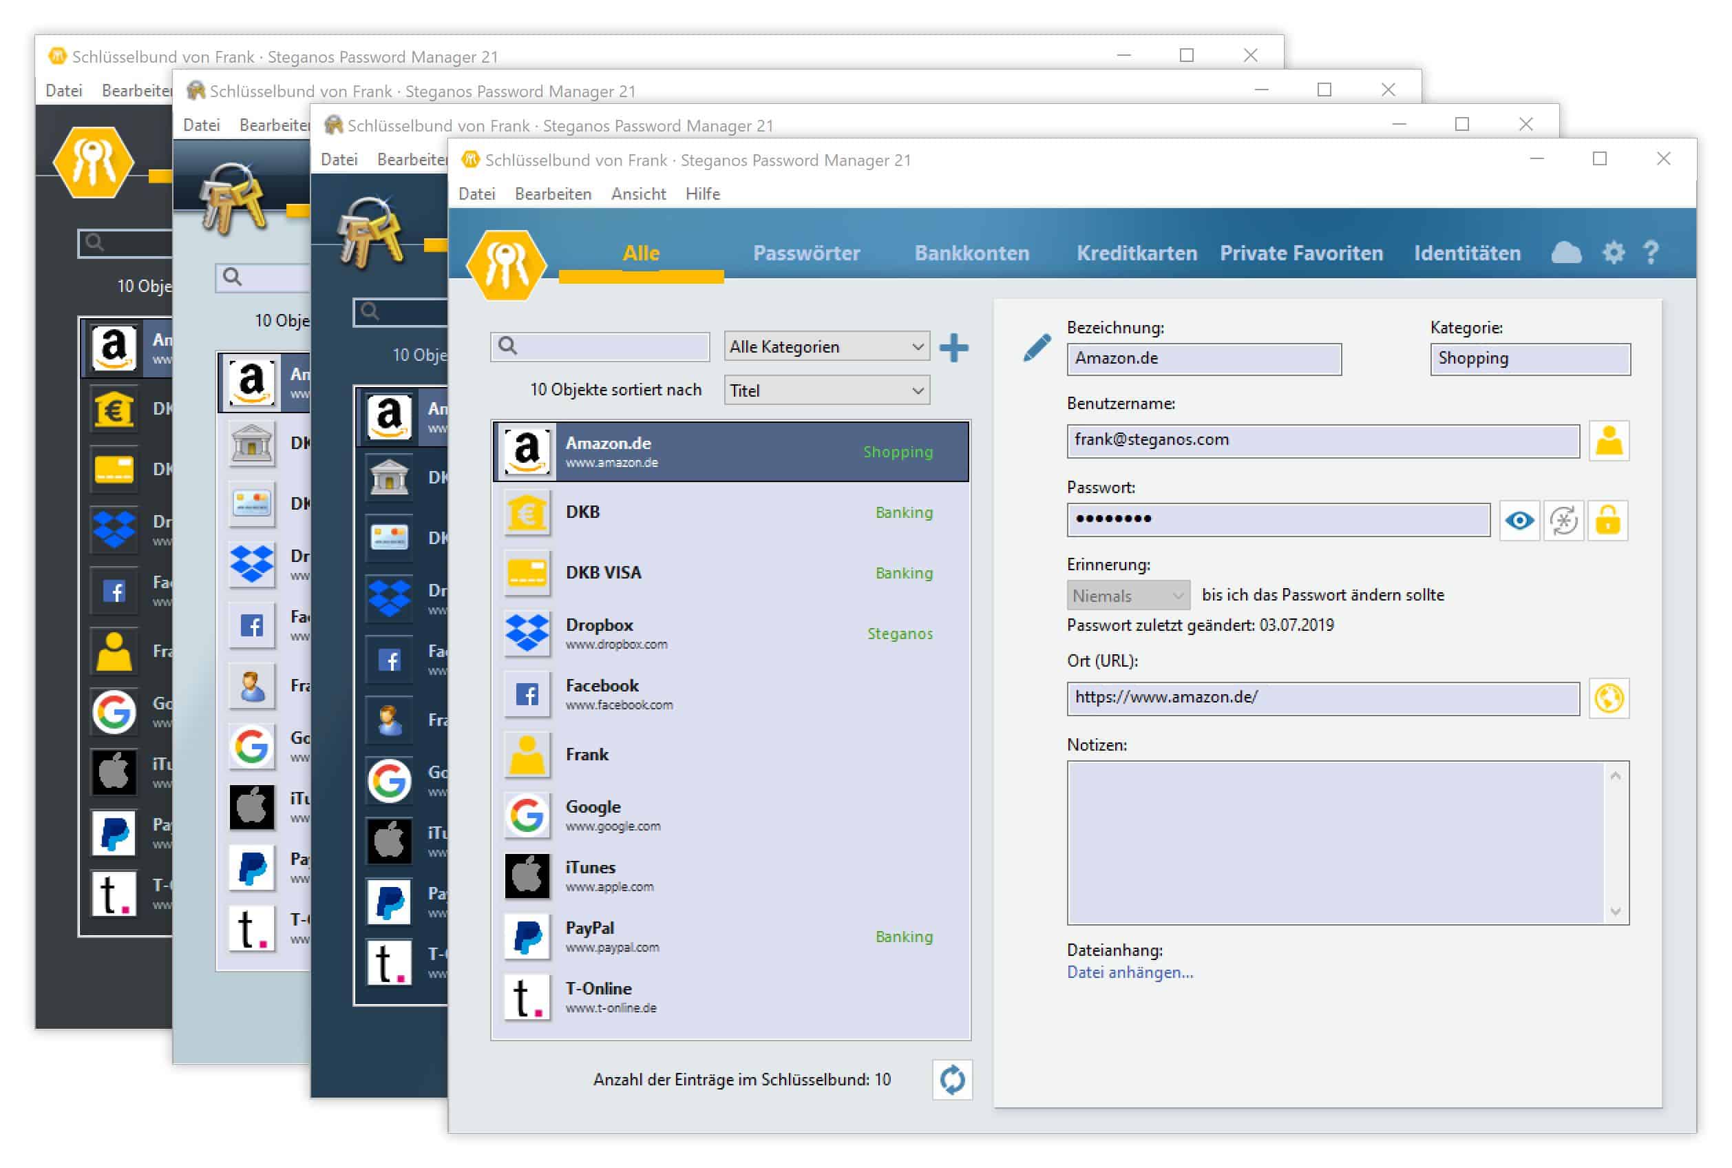Click the user icon next to Benutzername
This screenshot has height=1168, width=1732.
click(x=1608, y=440)
